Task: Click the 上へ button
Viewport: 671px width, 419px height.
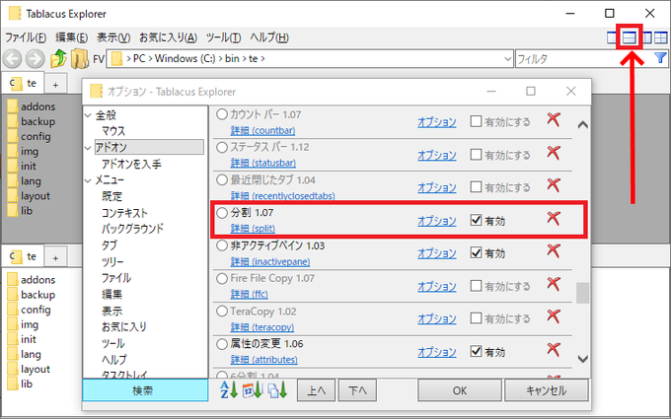Action: click(x=316, y=390)
